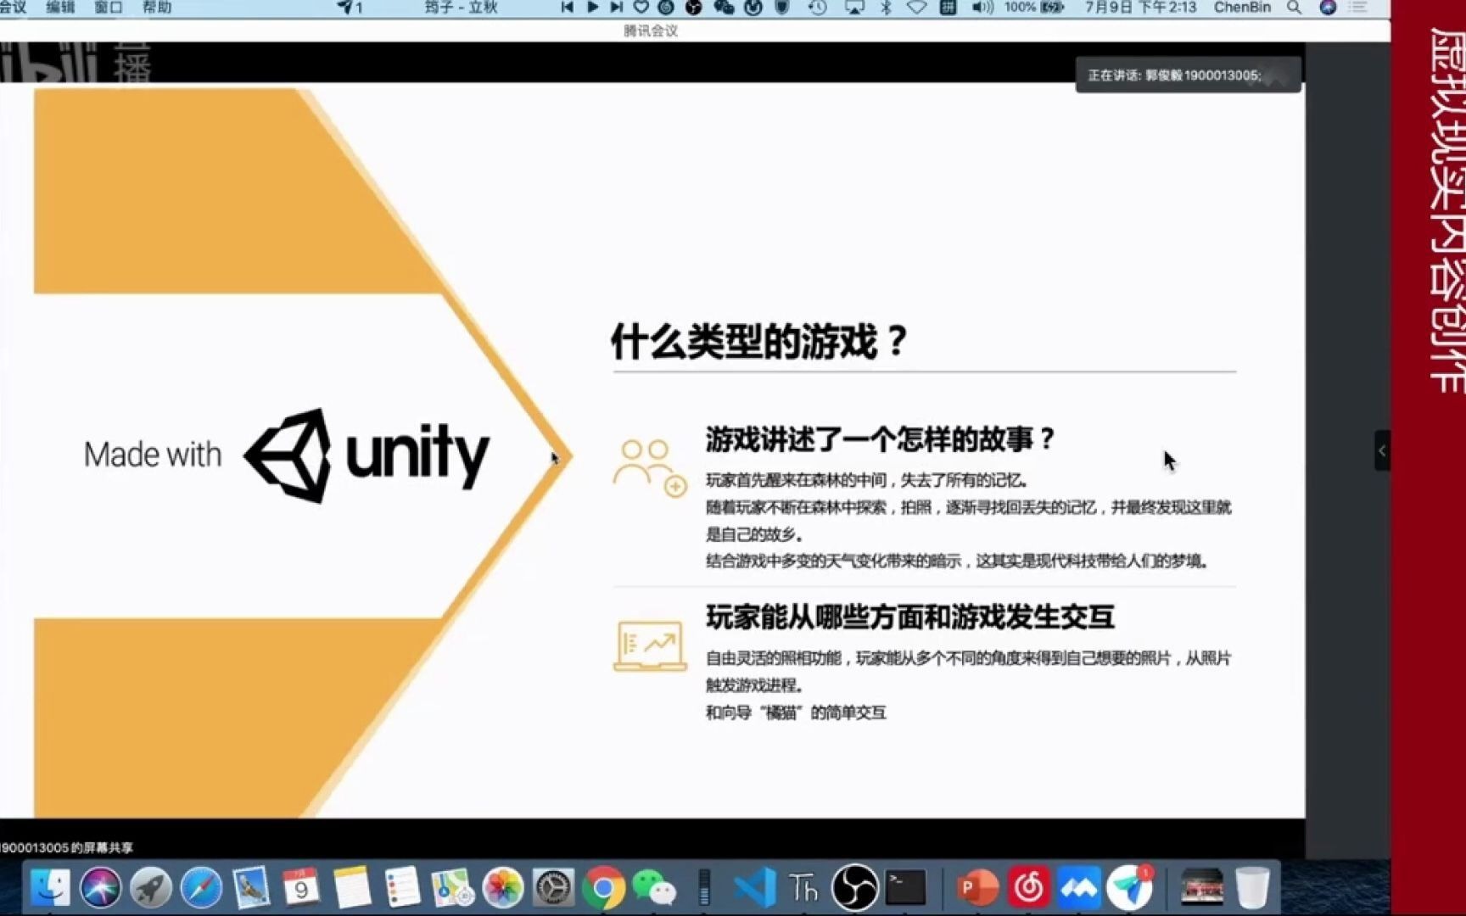Open Photos app in Dock

(x=503, y=888)
